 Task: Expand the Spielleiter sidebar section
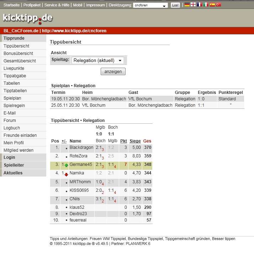point(14,165)
